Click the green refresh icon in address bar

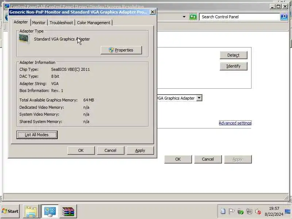193,17
